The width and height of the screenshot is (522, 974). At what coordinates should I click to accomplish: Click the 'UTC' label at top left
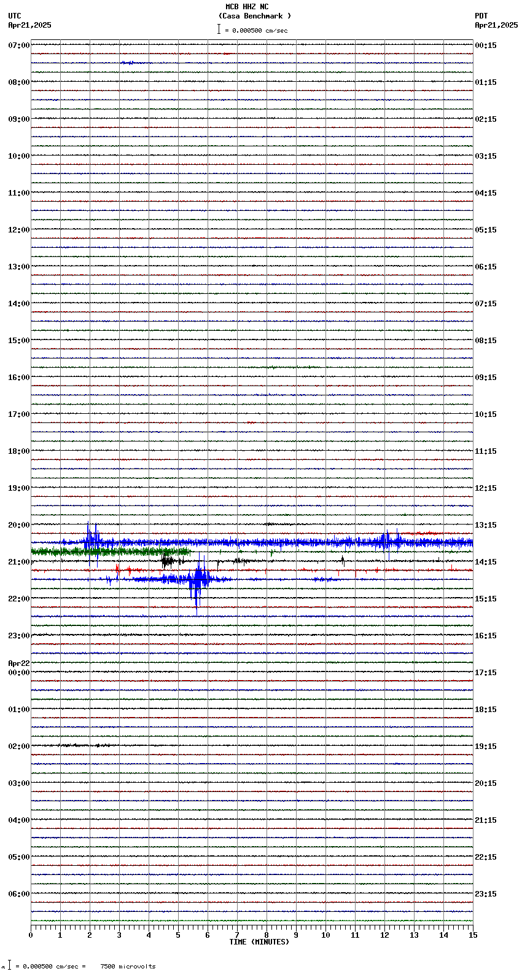tap(15, 16)
